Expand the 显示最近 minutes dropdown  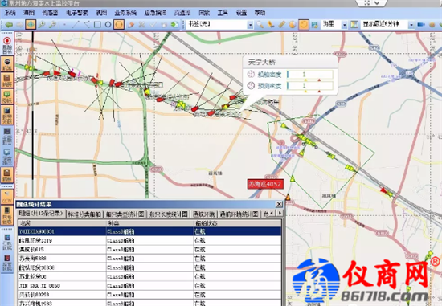tap(411, 25)
